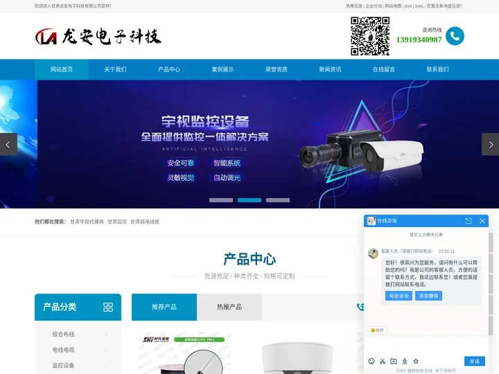Click search keyword 甘肃宇视代理商
499x374 pixels.
point(87,222)
